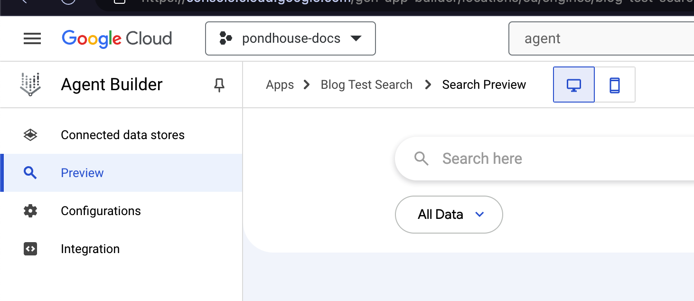Open Connected data stores page

(x=122, y=135)
